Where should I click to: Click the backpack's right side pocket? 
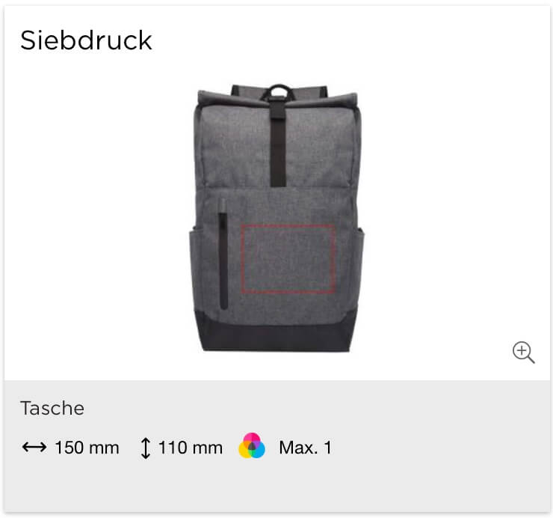[x=359, y=269]
